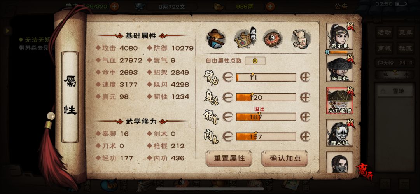The image size is (420, 194).
Task: Expand the left sidebar yellow arrow
Action: point(7,31)
